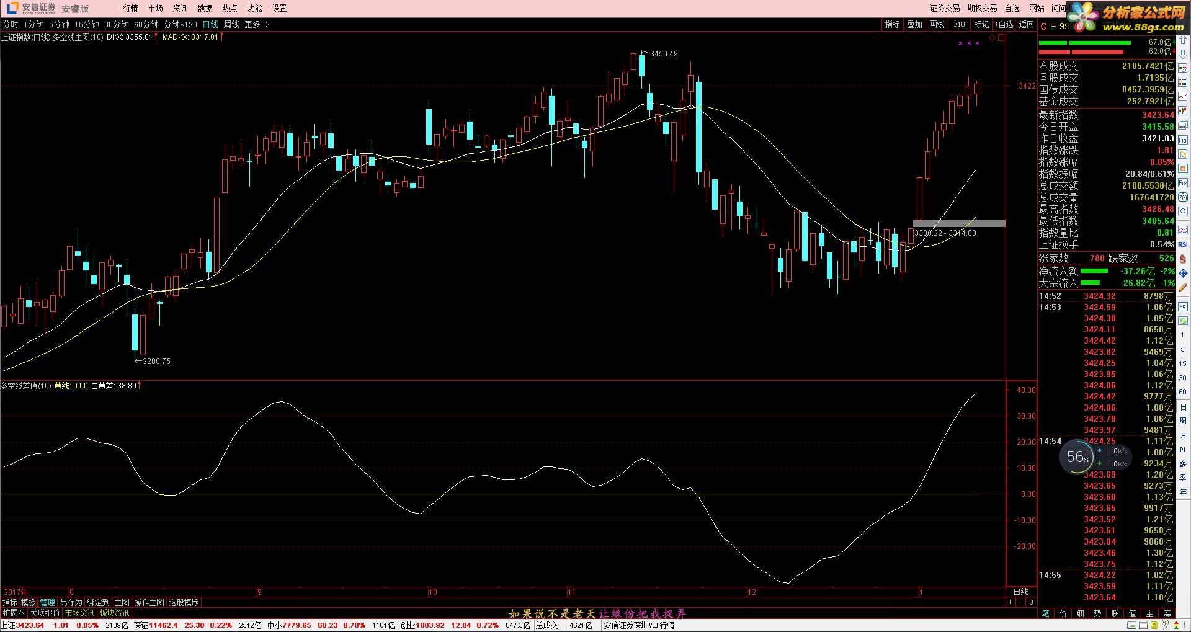The image size is (1191, 632).
Task: Open the 分钟*120 period option
Action: pyautogui.click(x=181, y=25)
